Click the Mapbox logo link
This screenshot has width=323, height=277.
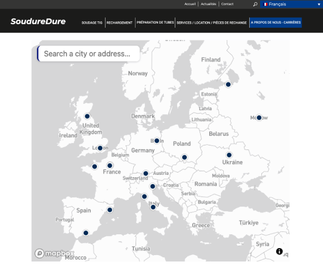[x=54, y=253]
